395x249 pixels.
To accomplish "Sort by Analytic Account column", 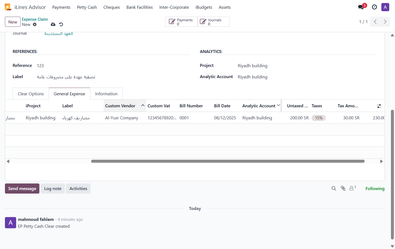I will coord(261,106).
